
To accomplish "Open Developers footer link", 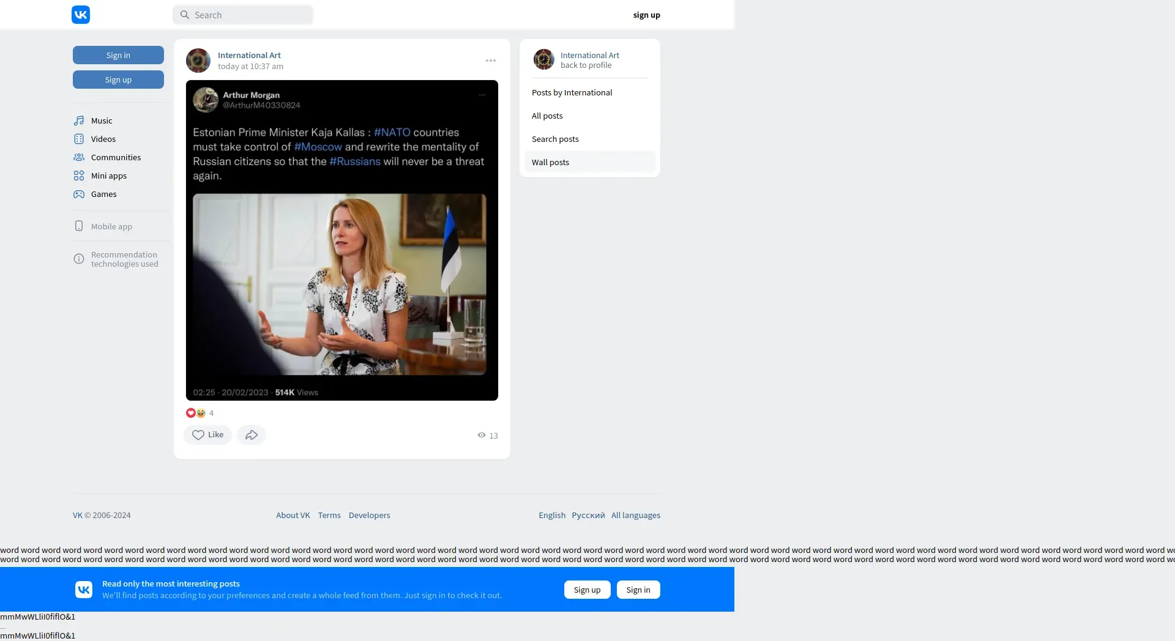I will [x=369, y=515].
